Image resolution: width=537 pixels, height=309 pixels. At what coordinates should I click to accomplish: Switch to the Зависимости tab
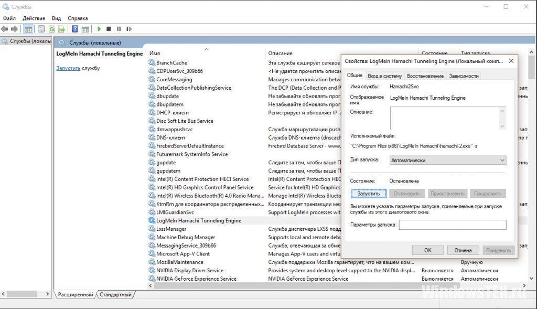click(x=464, y=76)
